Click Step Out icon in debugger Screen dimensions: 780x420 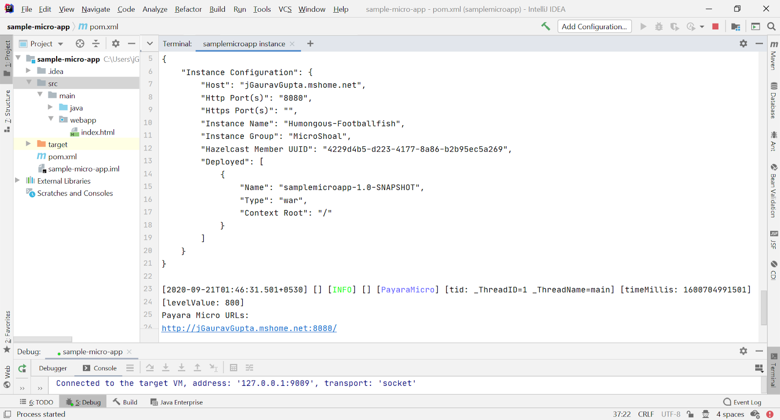[x=197, y=368]
